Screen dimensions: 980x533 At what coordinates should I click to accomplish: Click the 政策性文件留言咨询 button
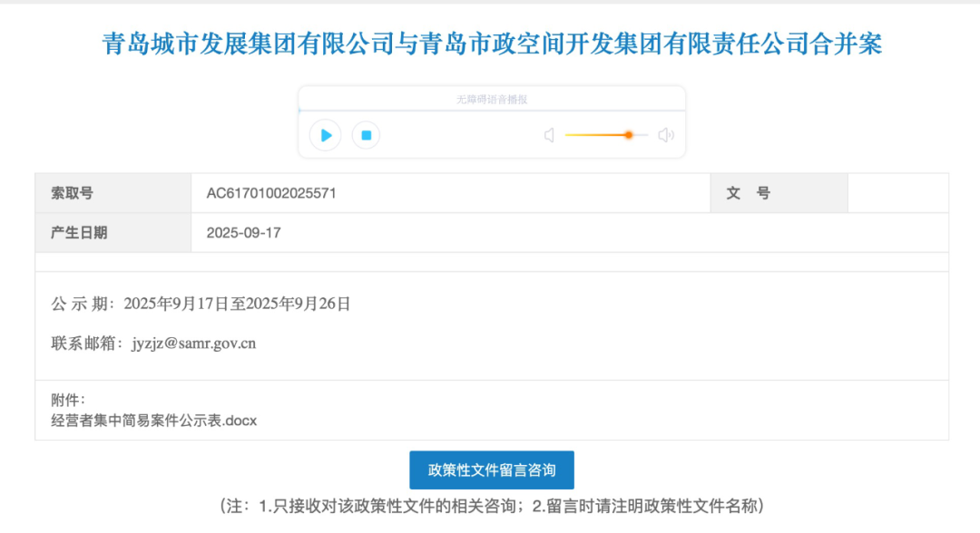[x=492, y=470]
